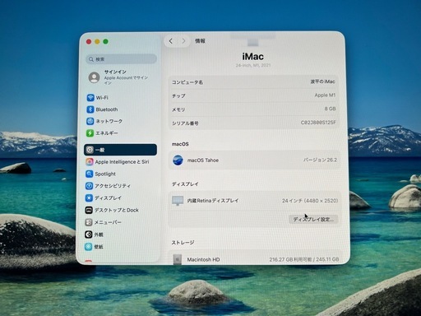The image size is (421, 316).
Task: Click the macOS Tahoe label
Action: pos(203,160)
